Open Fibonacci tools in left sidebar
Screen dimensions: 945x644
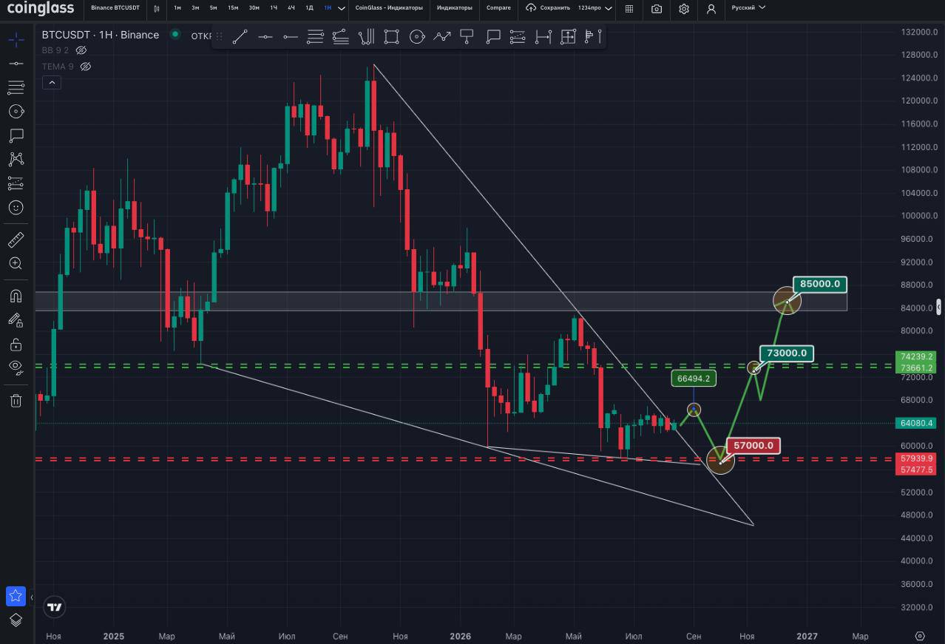[x=16, y=88]
